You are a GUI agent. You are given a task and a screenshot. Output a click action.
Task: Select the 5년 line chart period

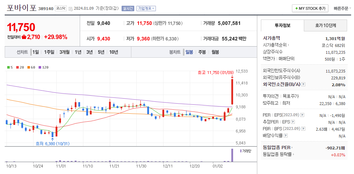101,52
